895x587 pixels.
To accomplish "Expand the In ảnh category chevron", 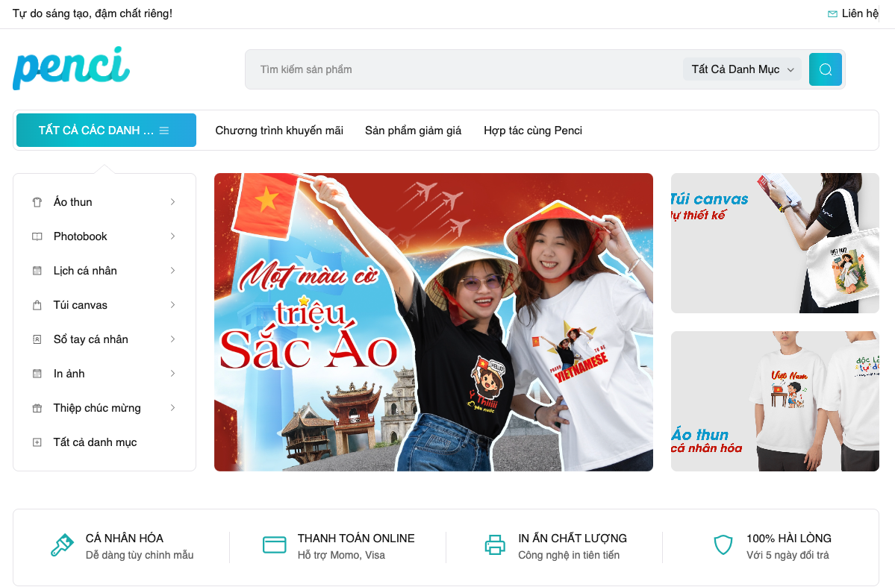I will 172,374.
